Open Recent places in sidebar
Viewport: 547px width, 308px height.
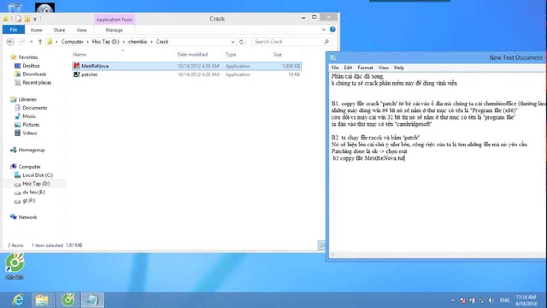point(37,83)
